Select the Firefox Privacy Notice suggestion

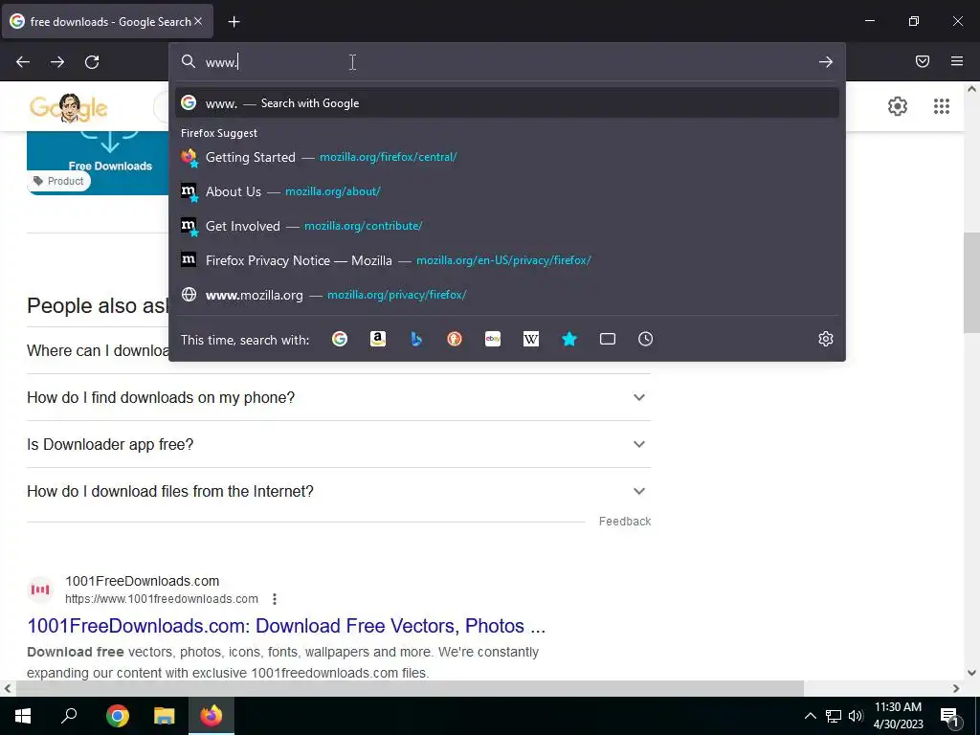pyautogui.click(x=507, y=260)
